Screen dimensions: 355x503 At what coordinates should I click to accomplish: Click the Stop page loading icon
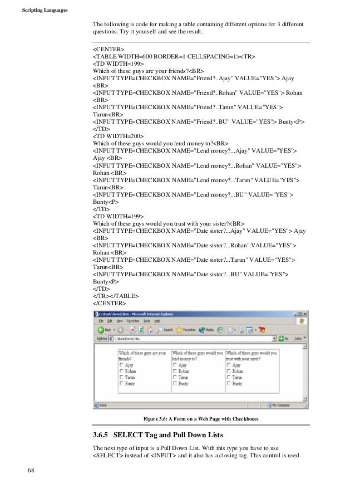coord(132,330)
